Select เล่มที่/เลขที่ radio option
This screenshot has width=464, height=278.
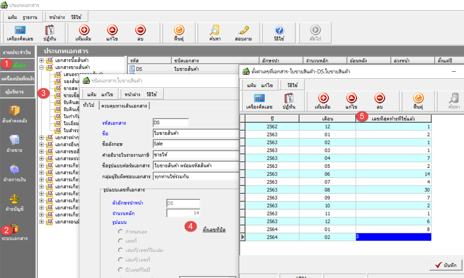(x=120, y=260)
